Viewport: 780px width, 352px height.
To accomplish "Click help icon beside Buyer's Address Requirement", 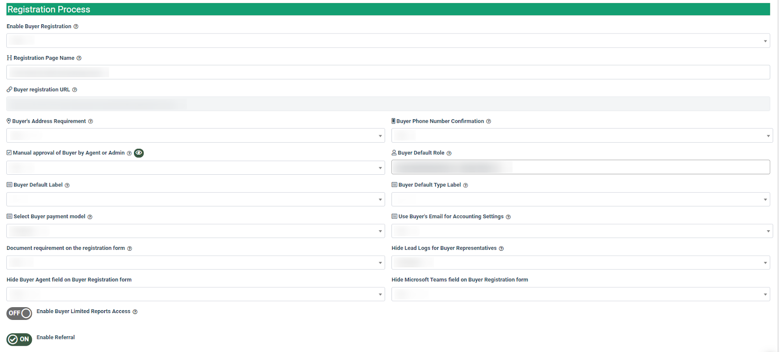I will [90, 122].
